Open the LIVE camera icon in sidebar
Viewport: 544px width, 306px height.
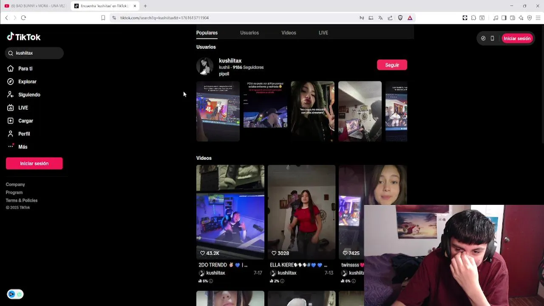coord(11,108)
